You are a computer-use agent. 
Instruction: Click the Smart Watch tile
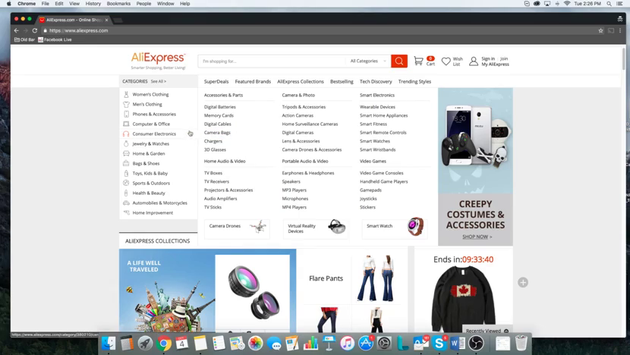pos(395,228)
